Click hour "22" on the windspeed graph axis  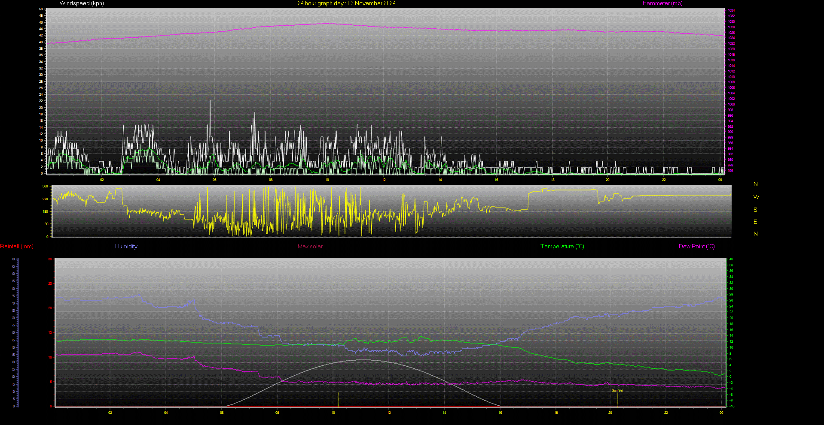point(664,180)
